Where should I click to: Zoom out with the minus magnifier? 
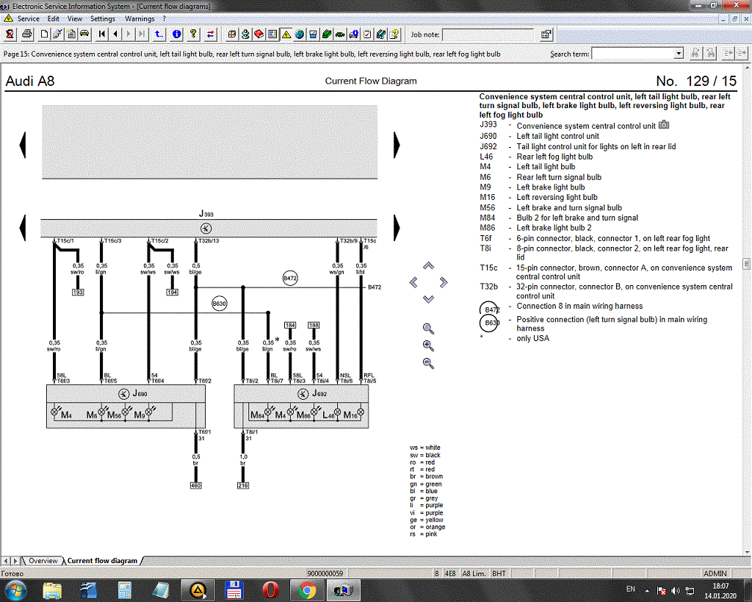click(428, 363)
